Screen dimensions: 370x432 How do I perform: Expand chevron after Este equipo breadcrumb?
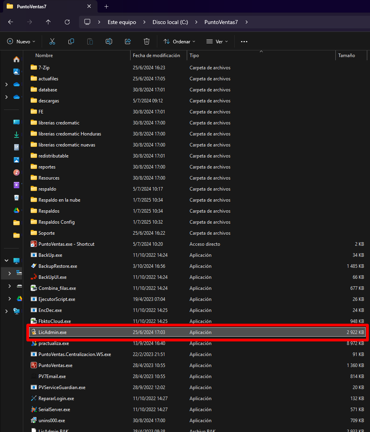(144, 22)
